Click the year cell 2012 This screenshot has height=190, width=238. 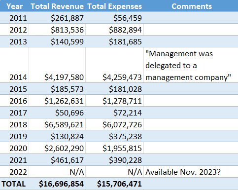(14, 30)
